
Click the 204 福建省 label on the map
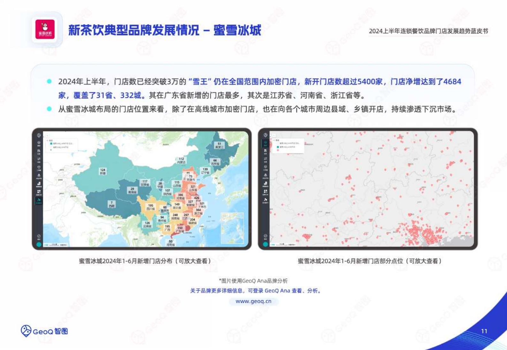[193, 221]
